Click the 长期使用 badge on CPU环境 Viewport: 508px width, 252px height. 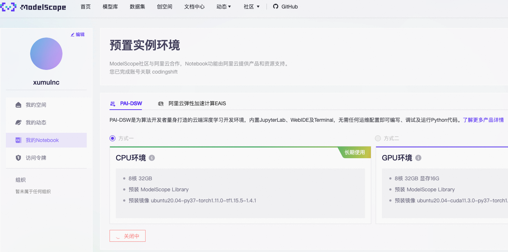click(x=355, y=152)
